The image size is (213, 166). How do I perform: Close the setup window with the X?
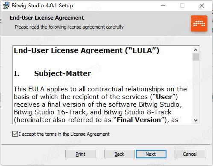click(x=202, y=6)
